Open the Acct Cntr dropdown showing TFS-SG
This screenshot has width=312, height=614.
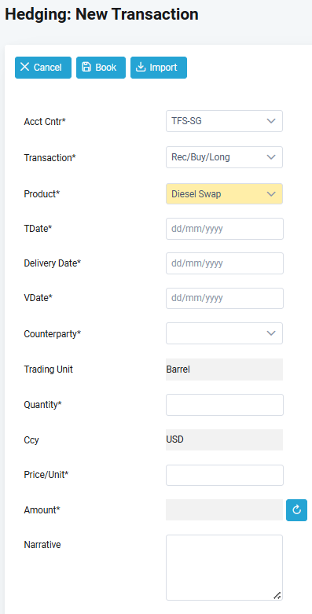click(x=224, y=121)
